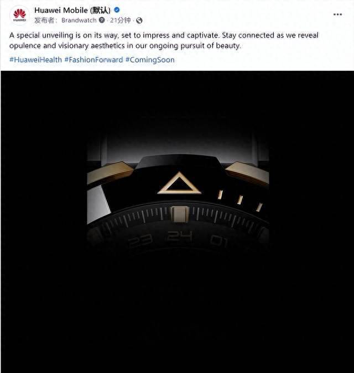The width and height of the screenshot is (354, 373).
Task: Click the gold triangle marker on bezel
Action: click(179, 183)
